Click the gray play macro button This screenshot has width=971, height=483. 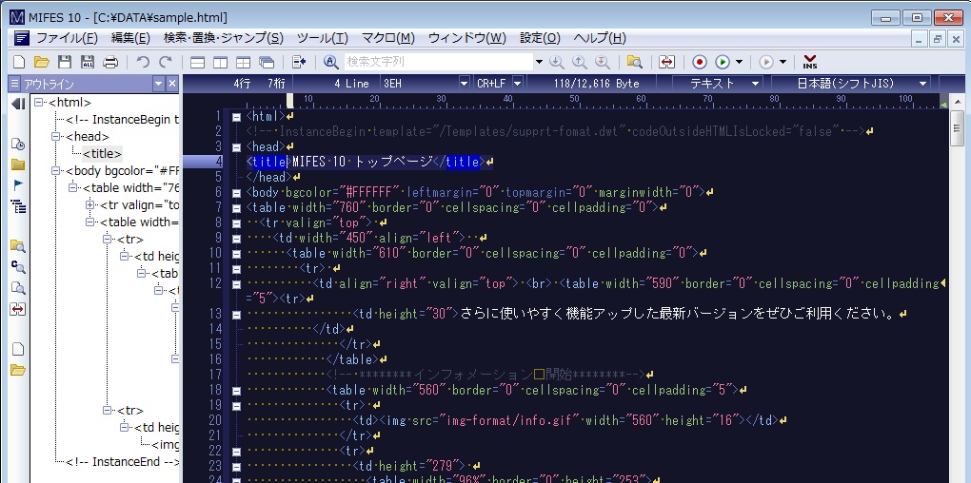(x=766, y=62)
